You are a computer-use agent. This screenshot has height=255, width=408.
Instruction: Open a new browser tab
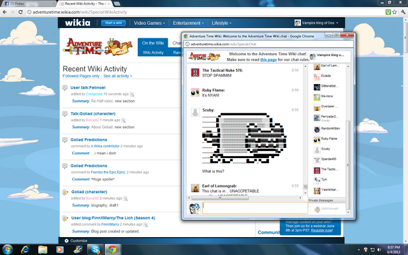[117, 4]
